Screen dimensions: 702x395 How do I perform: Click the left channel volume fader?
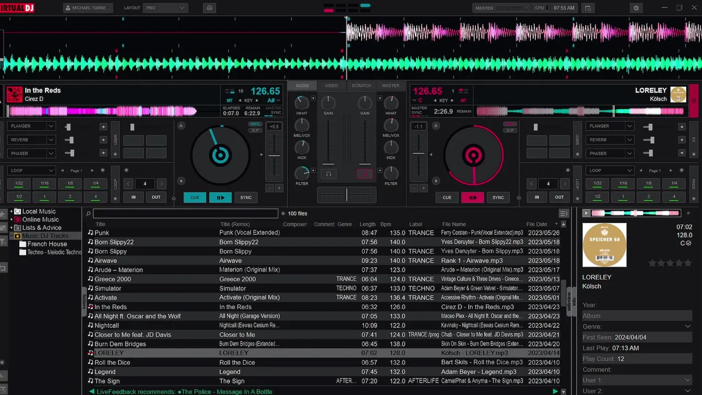tap(329, 163)
